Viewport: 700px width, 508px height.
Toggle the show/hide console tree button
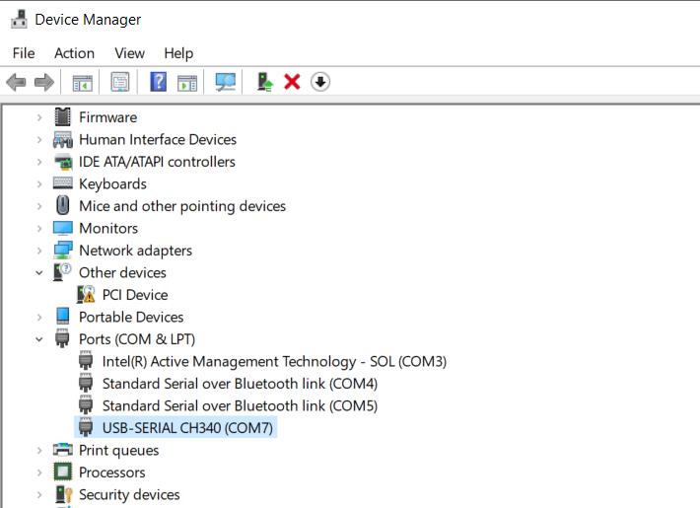pyautogui.click(x=82, y=82)
